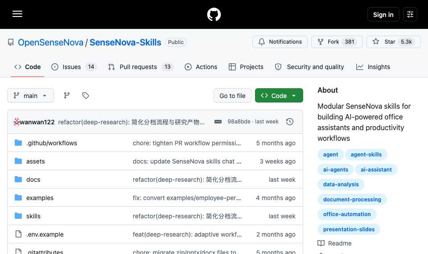Expand the main branch dropdown
The height and width of the screenshot is (254, 428).
click(x=31, y=95)
